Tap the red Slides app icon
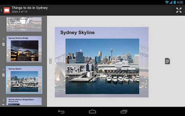Viewport: 185px width, 116px height. [x=7, y=10]
